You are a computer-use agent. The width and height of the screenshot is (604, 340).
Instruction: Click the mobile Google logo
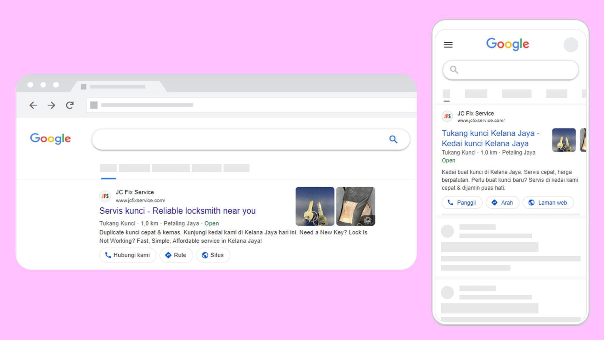point(507,44)
